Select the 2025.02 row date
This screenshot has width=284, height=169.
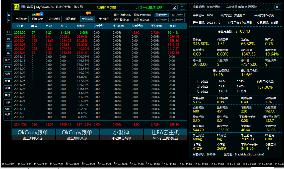20,49
